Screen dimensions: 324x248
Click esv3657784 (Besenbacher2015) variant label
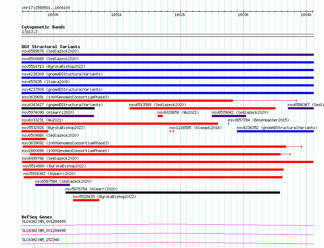(x=258, y=120)
